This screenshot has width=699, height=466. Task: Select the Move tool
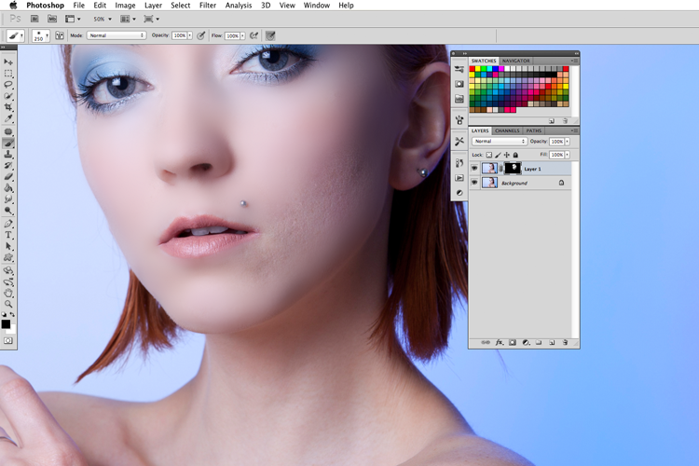(x=8, y=62)
